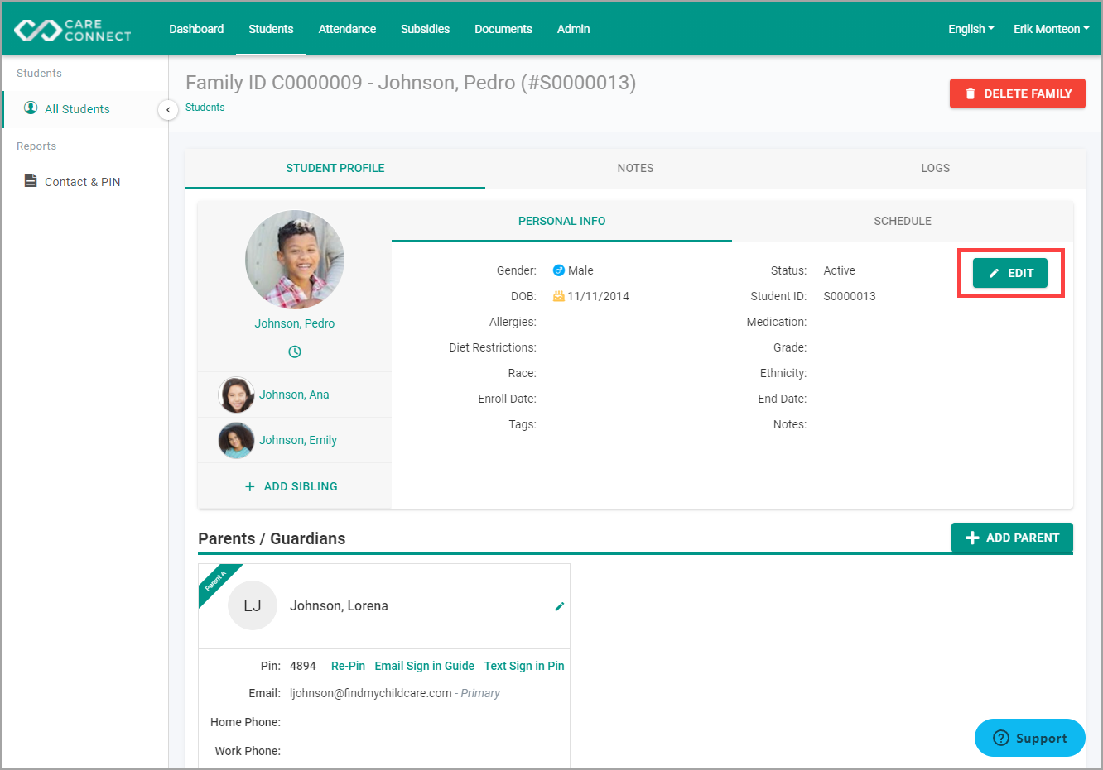Image resolution: width=1103 pixels, height=770 pixels.
Task: Click the clock icon under Pedro's name
Action: click(295, 352)
